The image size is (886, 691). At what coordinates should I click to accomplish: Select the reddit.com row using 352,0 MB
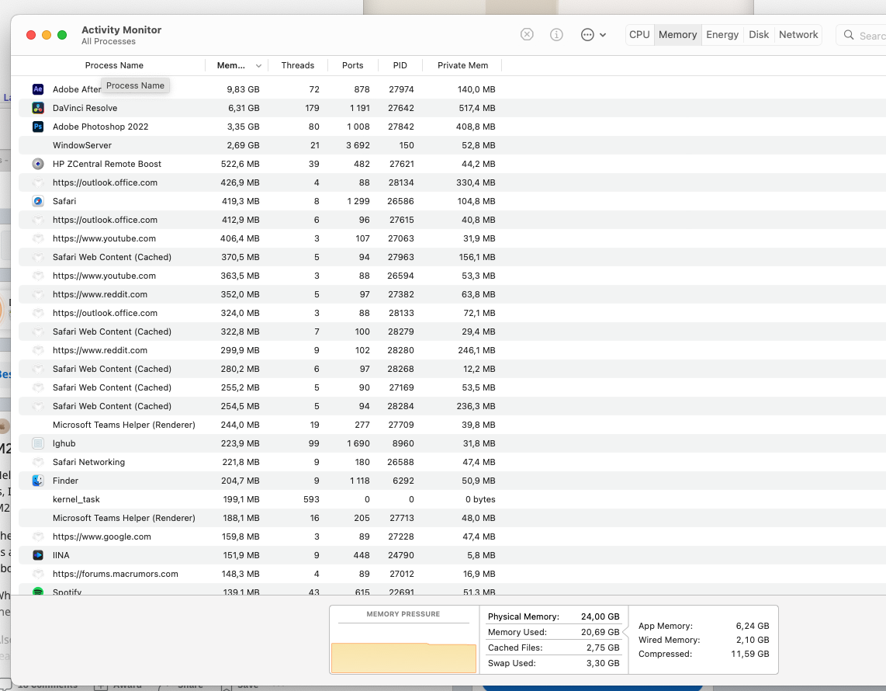[x=452, y=294]
